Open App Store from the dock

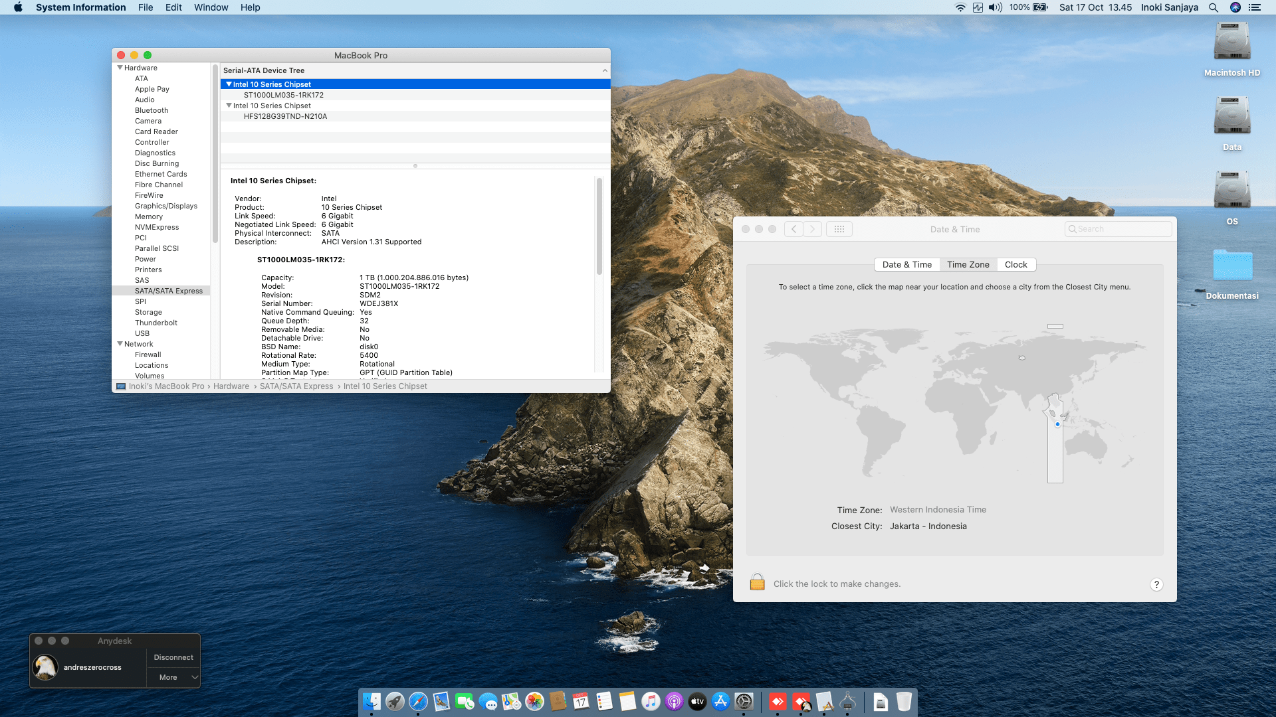720,702
